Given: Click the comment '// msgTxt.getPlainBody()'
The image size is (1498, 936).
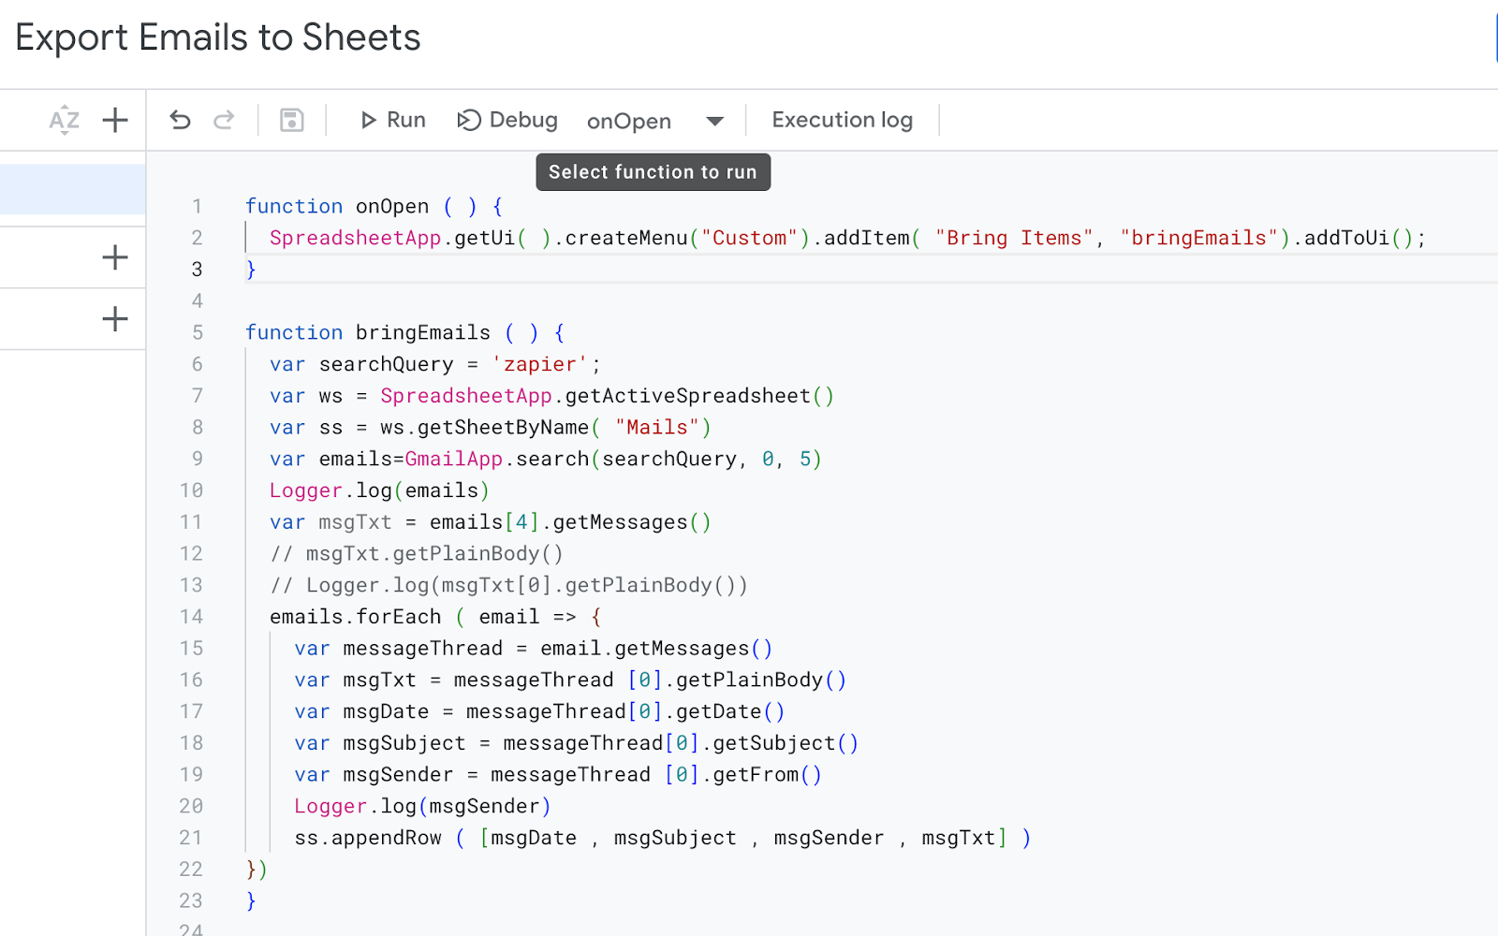Looking at the screenshot, I should click(x=417, y=553).
